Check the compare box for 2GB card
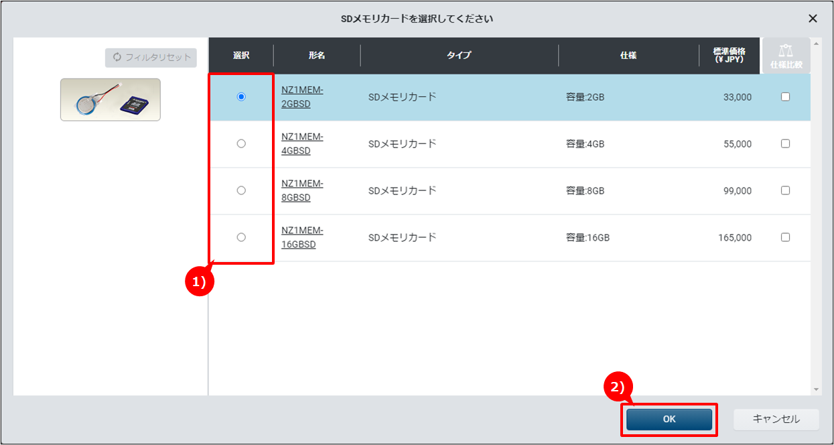 point(785,97)
